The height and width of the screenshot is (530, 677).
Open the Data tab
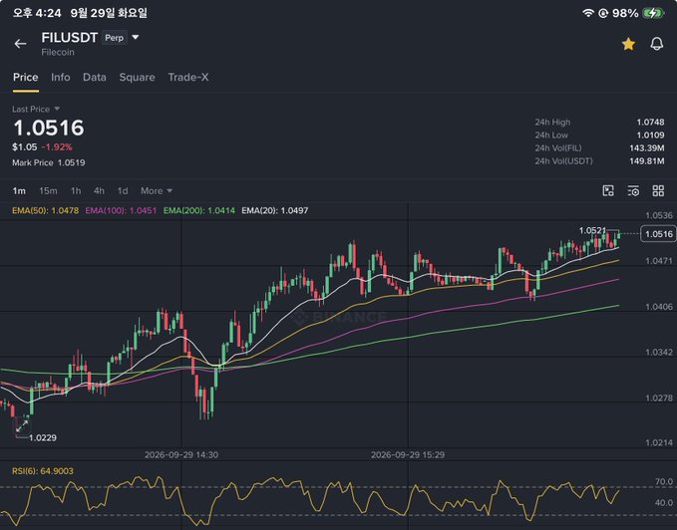point(95,77)
